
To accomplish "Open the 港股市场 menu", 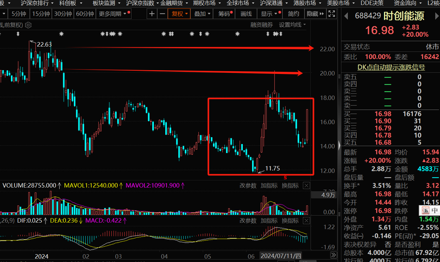I will tap(307, 3).
